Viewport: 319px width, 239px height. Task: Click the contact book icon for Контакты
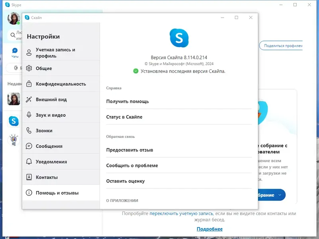point(29,177)
